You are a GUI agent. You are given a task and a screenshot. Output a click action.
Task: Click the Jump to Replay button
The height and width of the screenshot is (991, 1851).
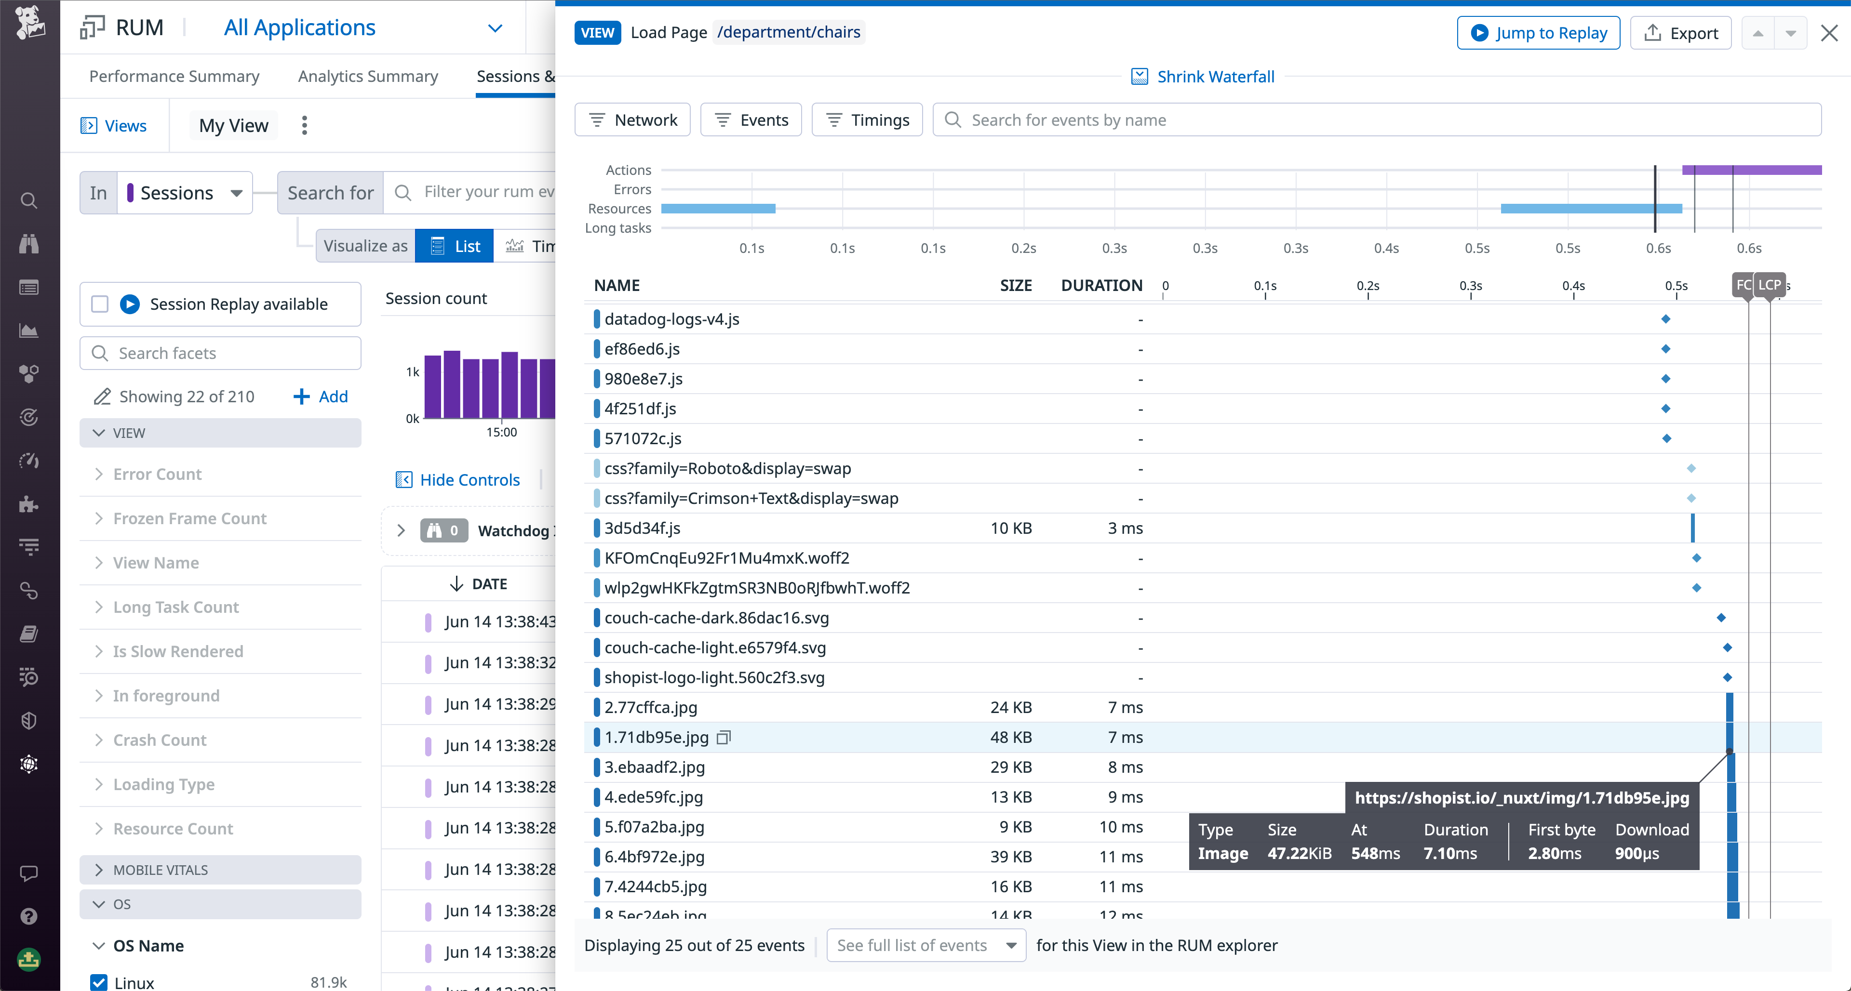pyautogui.click(x=1538, y=33)
